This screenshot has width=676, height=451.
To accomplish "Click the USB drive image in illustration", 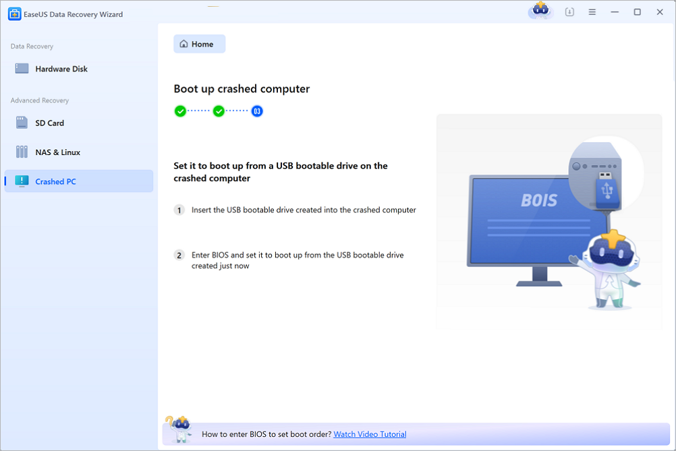I will (607, 191).
